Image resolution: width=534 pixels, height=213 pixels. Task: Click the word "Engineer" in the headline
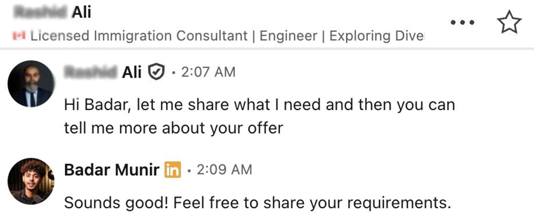click(288, 36)
